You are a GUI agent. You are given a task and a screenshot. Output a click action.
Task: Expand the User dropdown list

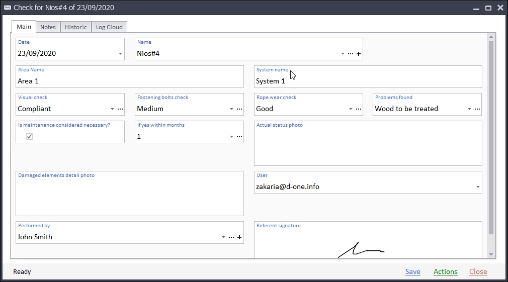477,187
